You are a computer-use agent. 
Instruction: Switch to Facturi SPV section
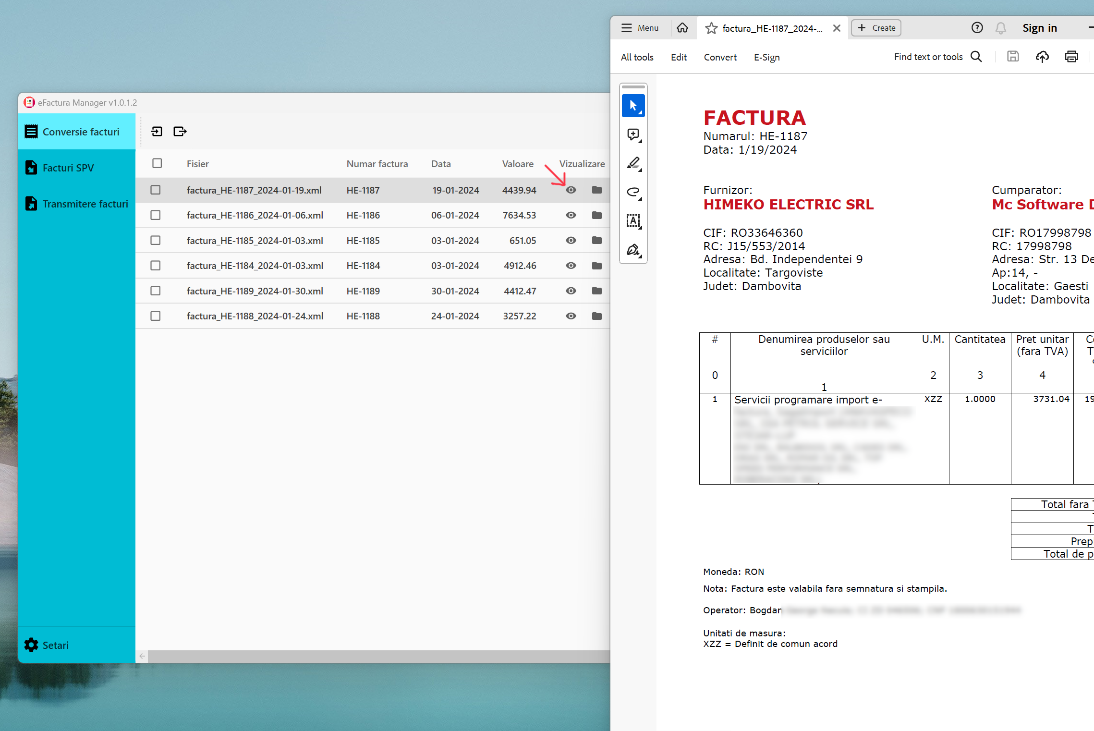pos(68,168)
